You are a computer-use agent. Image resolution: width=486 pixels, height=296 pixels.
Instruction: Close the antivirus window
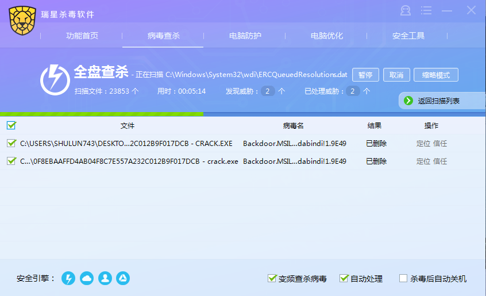[471, 10]
